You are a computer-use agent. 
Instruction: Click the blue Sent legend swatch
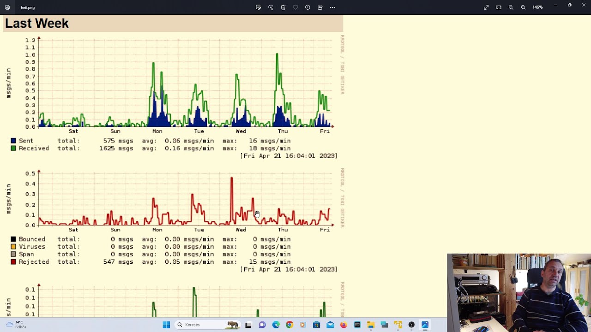(13, 141)
